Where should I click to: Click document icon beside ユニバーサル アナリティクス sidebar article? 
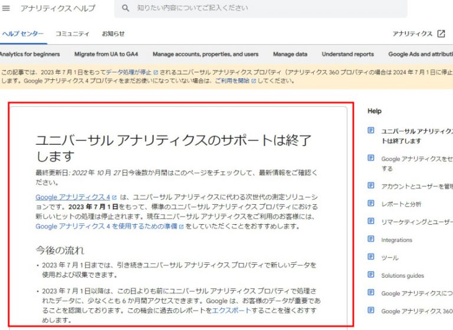coord(371,131)
